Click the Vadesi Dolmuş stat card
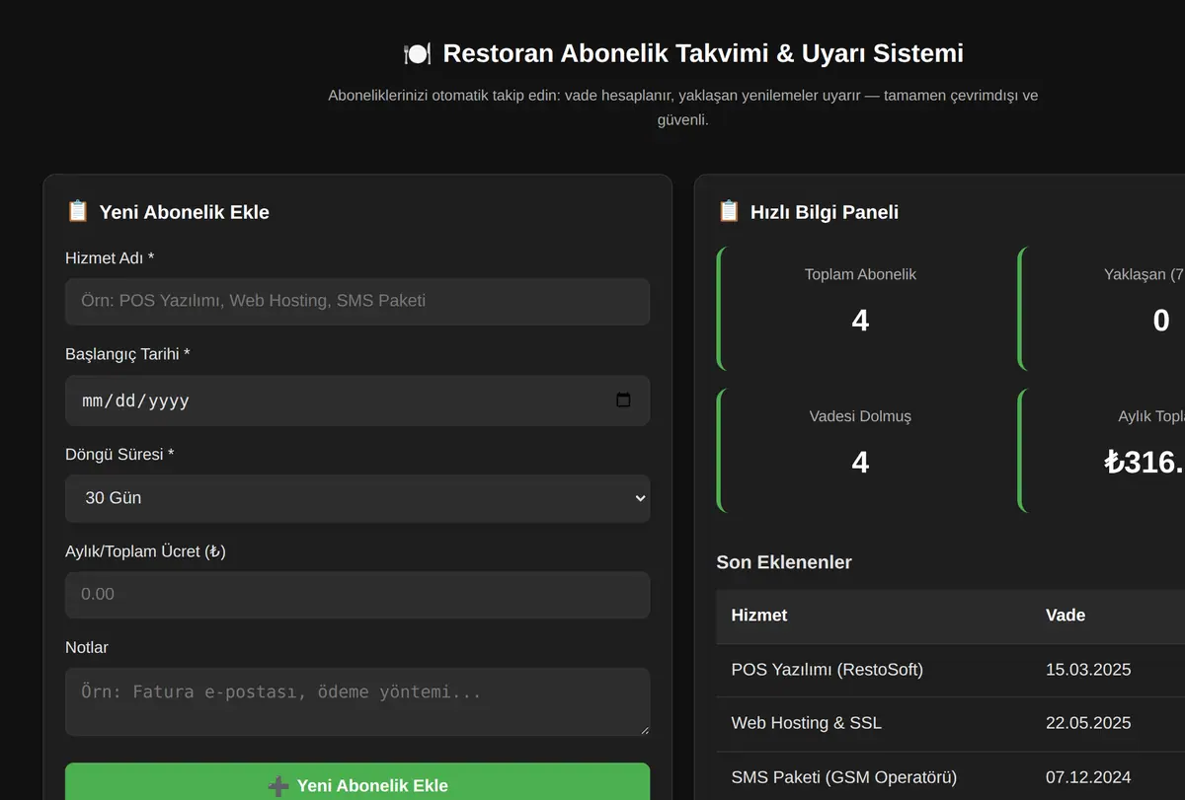Image resolution: width=1185 pixels, height=800 pixels. tap(860, 450)
